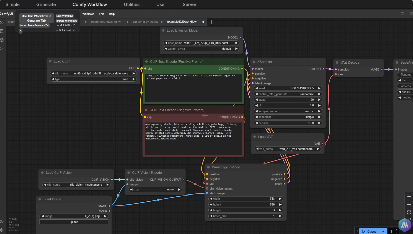The image size is (413, 234).
Task: Open the node library sidebar icon
Action: (2, 31)
